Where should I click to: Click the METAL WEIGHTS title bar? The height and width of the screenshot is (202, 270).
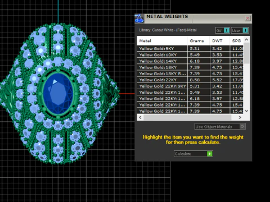click(194, 19)
